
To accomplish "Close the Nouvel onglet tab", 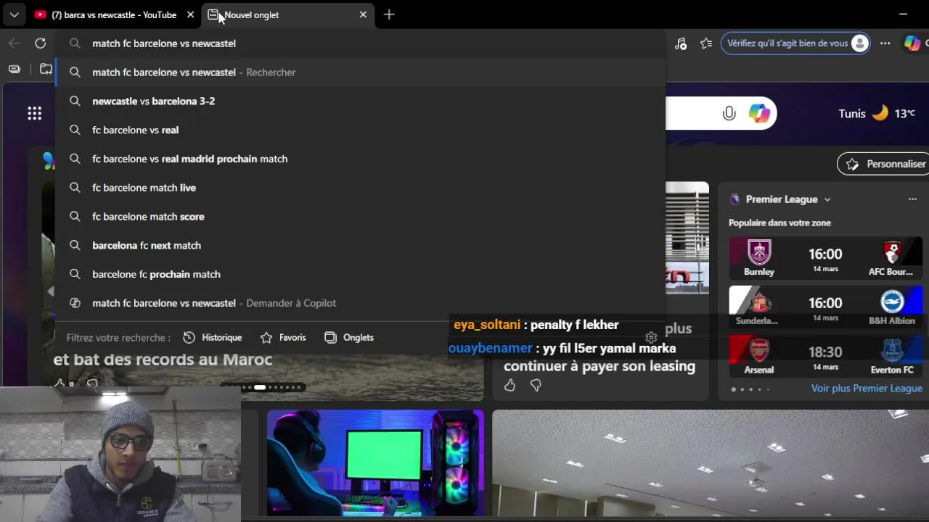I will click(363, 14).
